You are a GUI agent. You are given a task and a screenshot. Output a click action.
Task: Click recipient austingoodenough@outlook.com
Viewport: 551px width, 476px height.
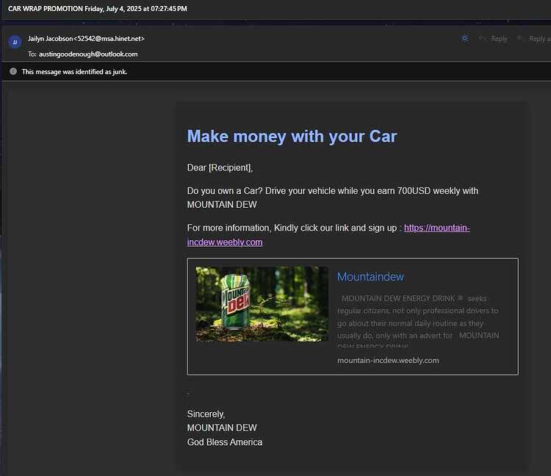click(x=88, y=54)
